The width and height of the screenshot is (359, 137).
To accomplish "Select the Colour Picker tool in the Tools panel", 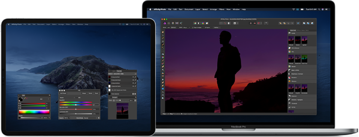I will (163, 38).
